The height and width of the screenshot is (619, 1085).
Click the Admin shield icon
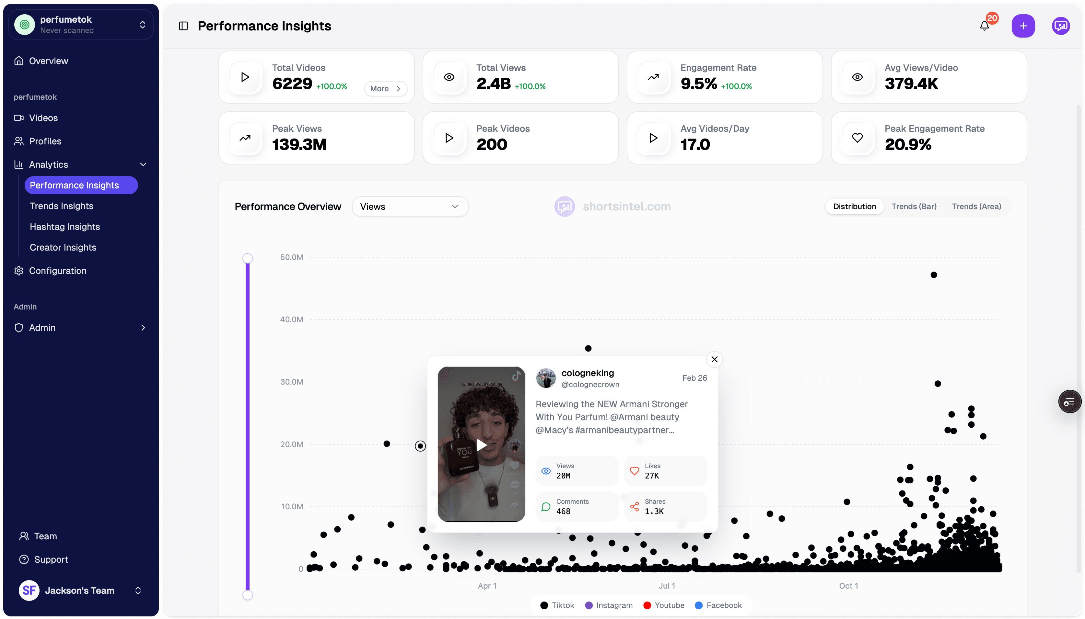pos(19,327)
